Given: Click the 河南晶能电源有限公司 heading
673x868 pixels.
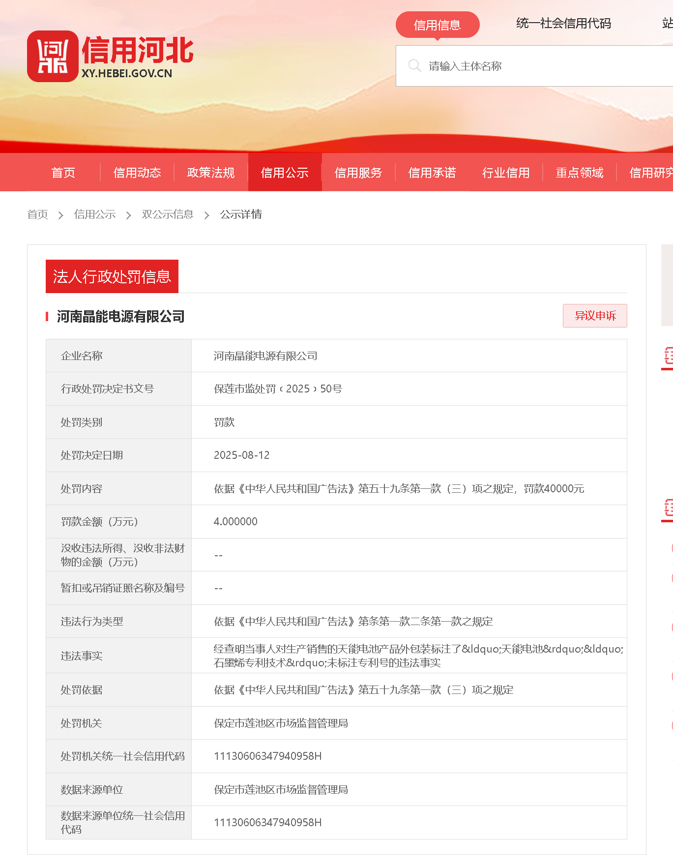Looking at the screenshot, I should click(120, 316).
